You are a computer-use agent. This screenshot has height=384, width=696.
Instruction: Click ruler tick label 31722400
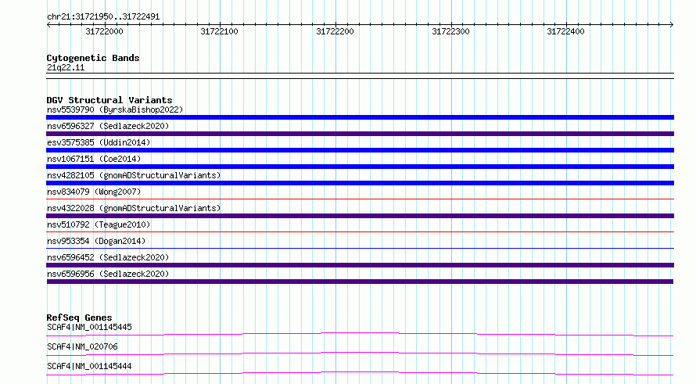tap(566, 31)
